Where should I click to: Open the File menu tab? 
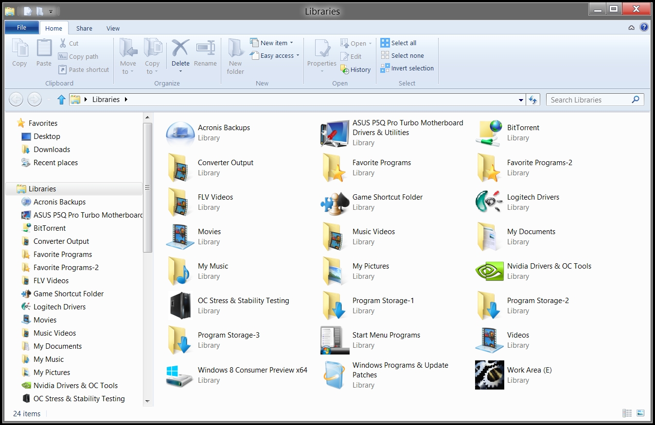(x=22, y=28)
